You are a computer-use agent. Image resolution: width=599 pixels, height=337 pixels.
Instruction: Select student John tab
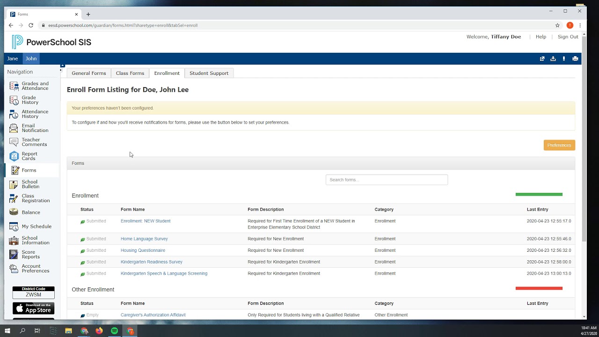point(31,59)
